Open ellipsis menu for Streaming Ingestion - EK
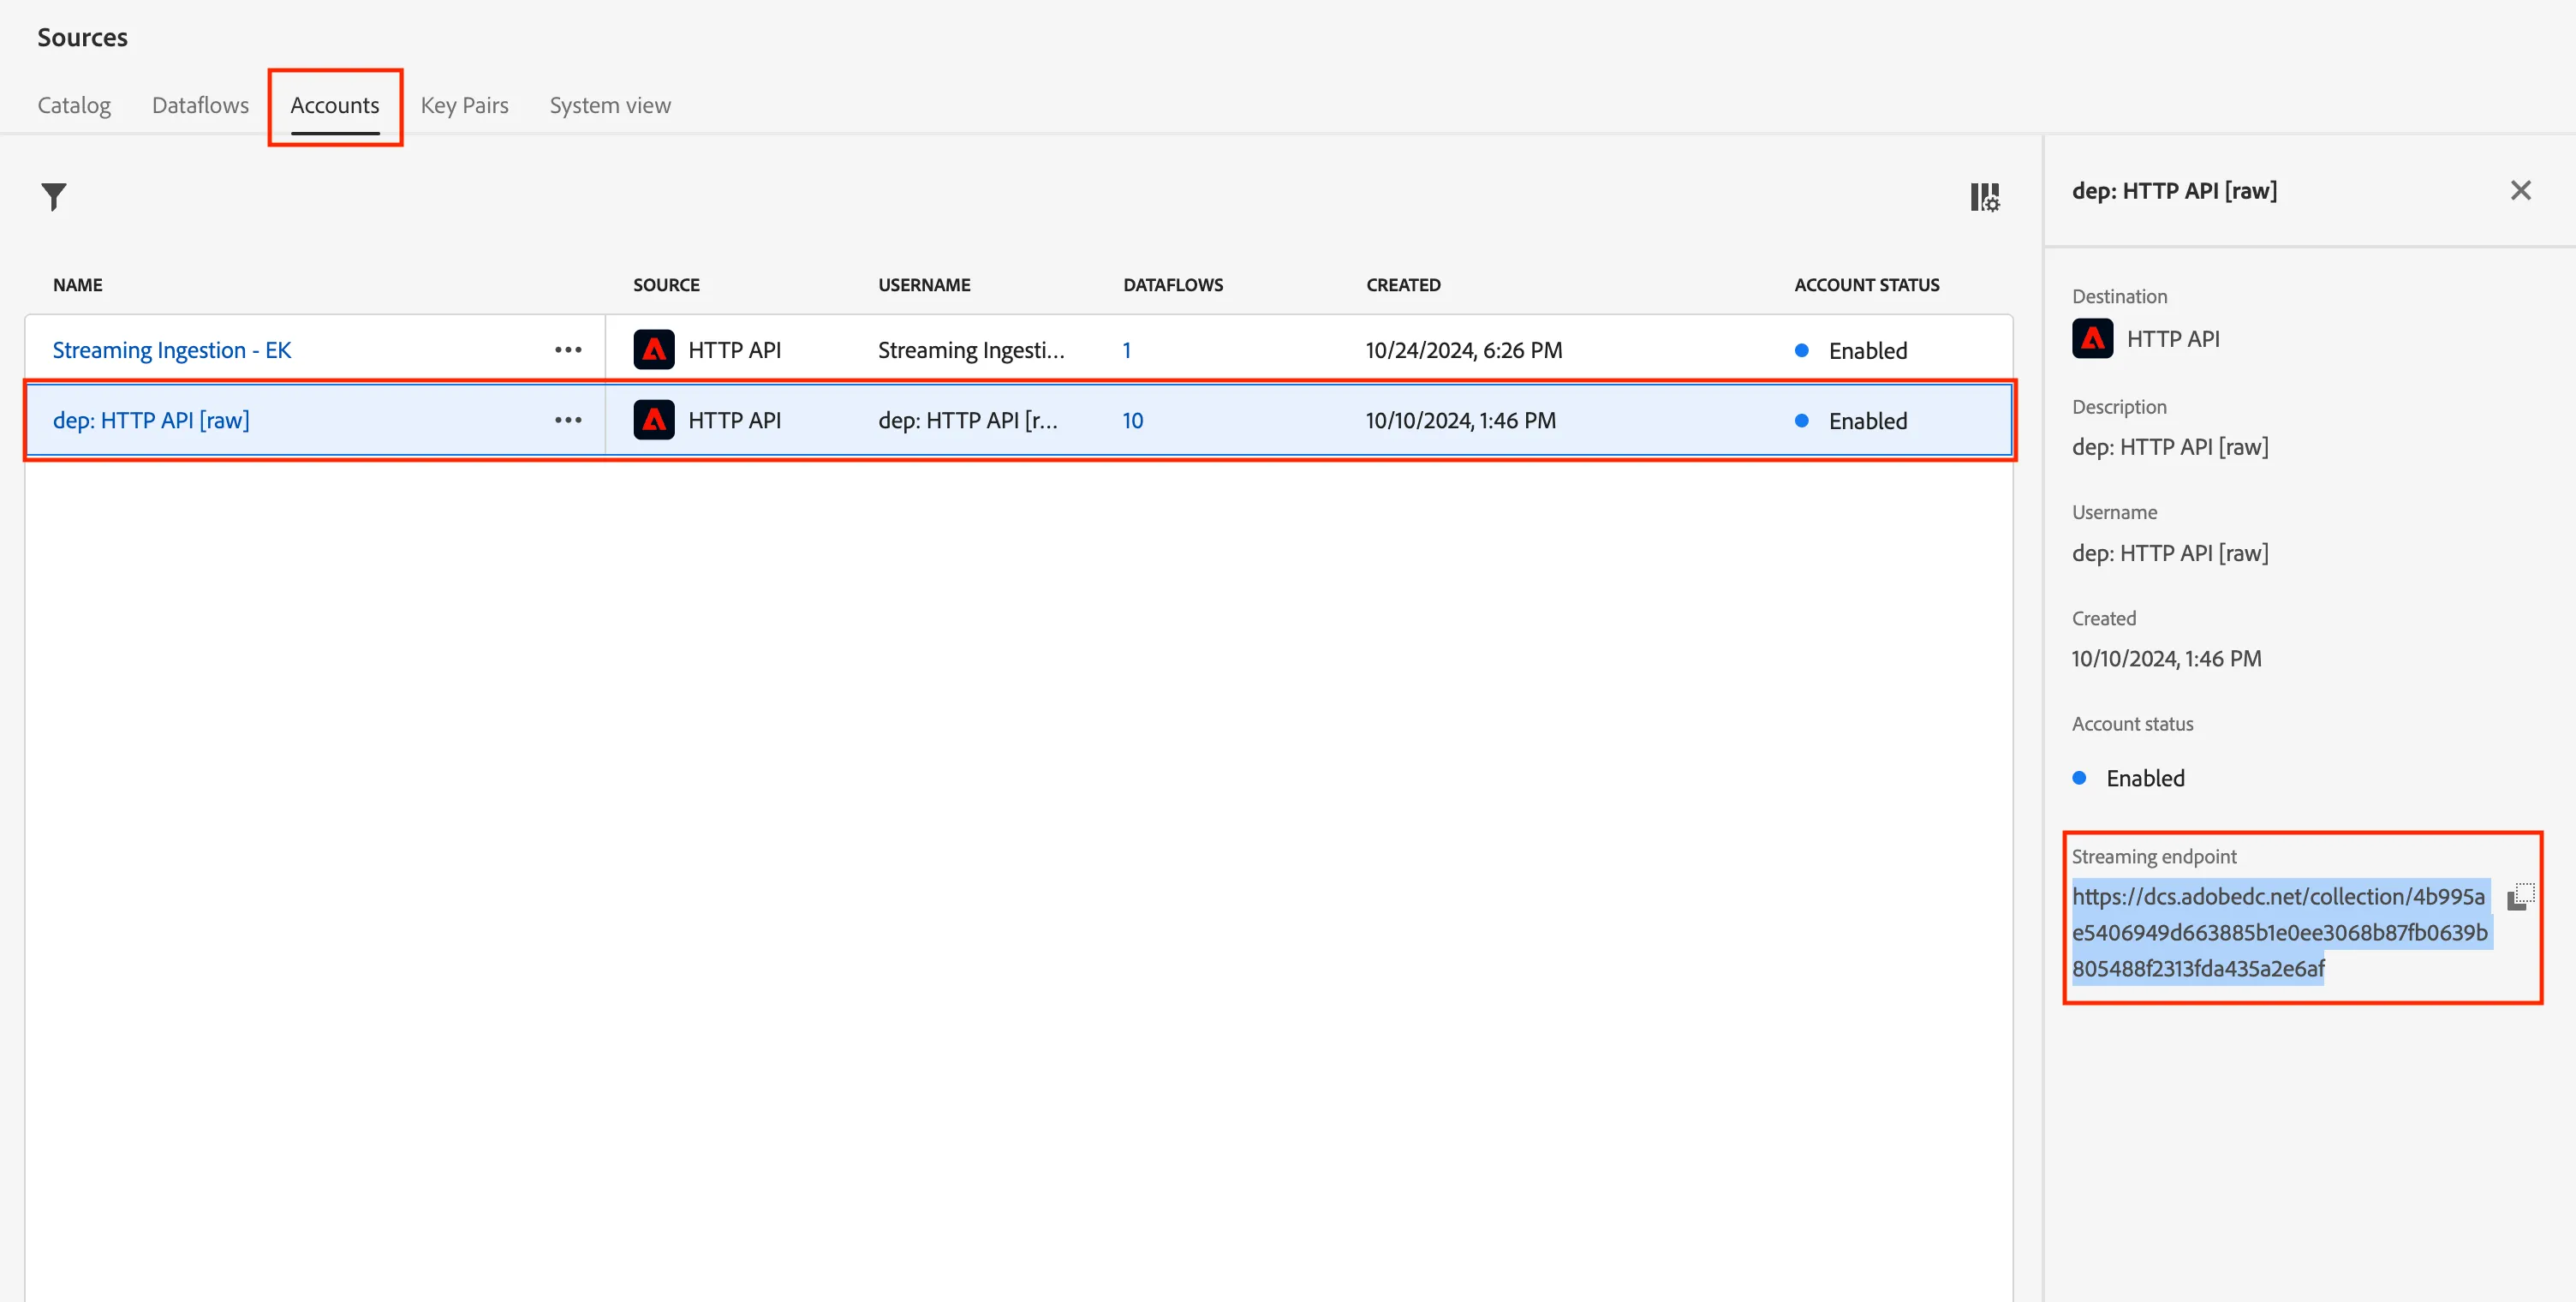2576x1302 pixels. click(x=568, y=350)
